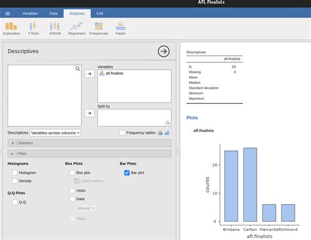Open the hamburger main menu

tap(8, 14)
